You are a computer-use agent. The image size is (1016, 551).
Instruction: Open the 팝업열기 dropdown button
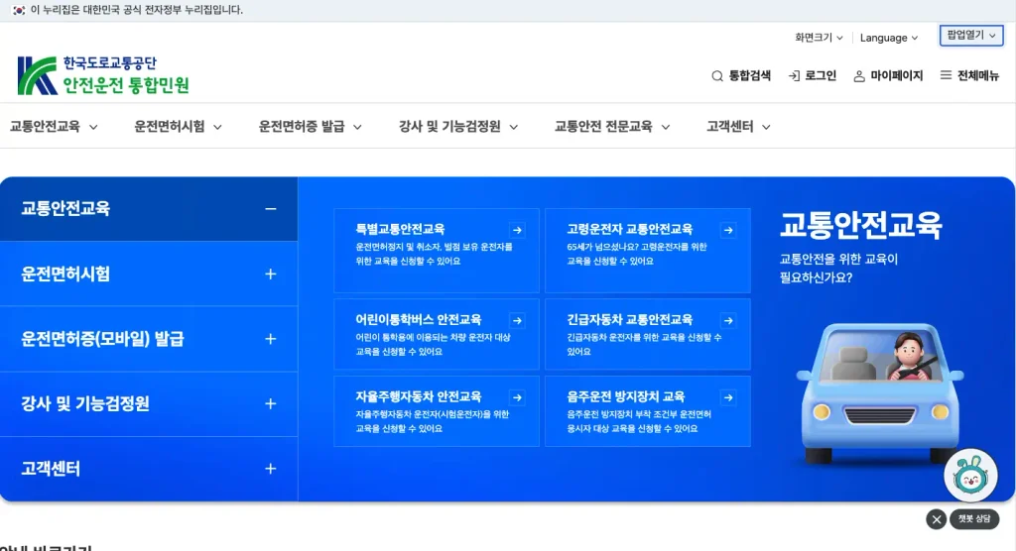pos(971,36)
